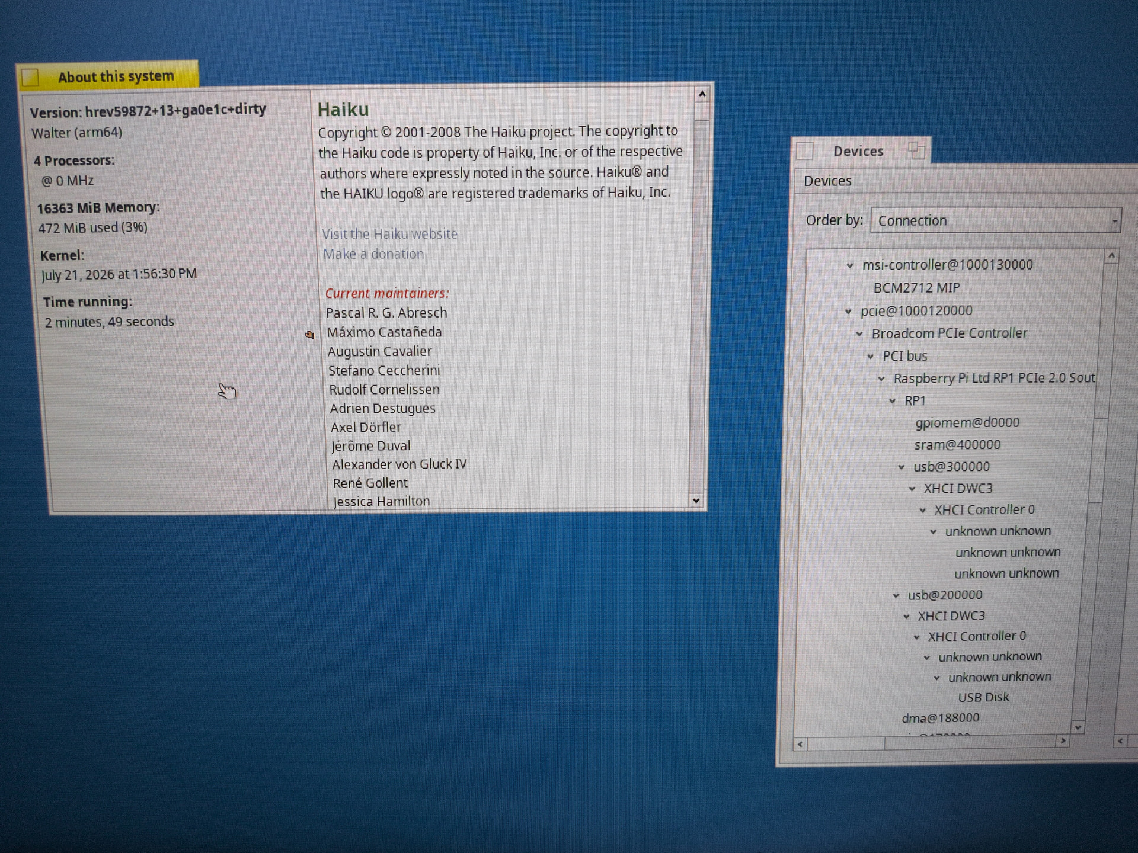Click the credits scroll down arrow
Screen dimensions: 1138x853
[696, 501]
